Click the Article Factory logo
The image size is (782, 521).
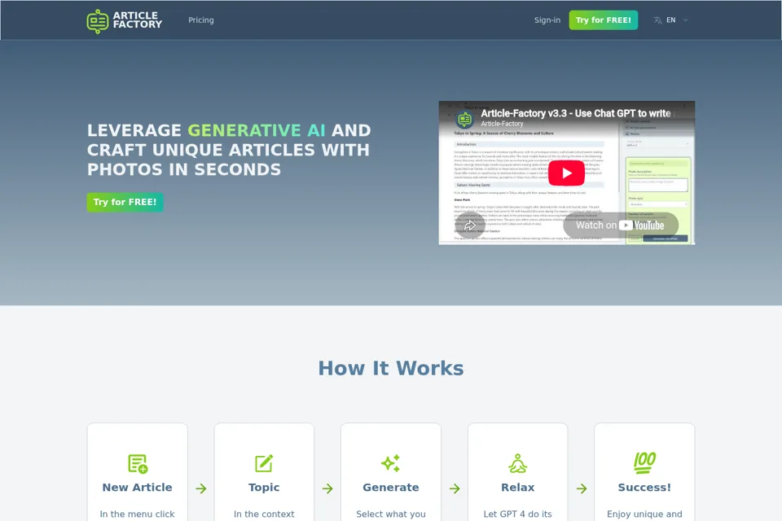(x=124, y=20)
